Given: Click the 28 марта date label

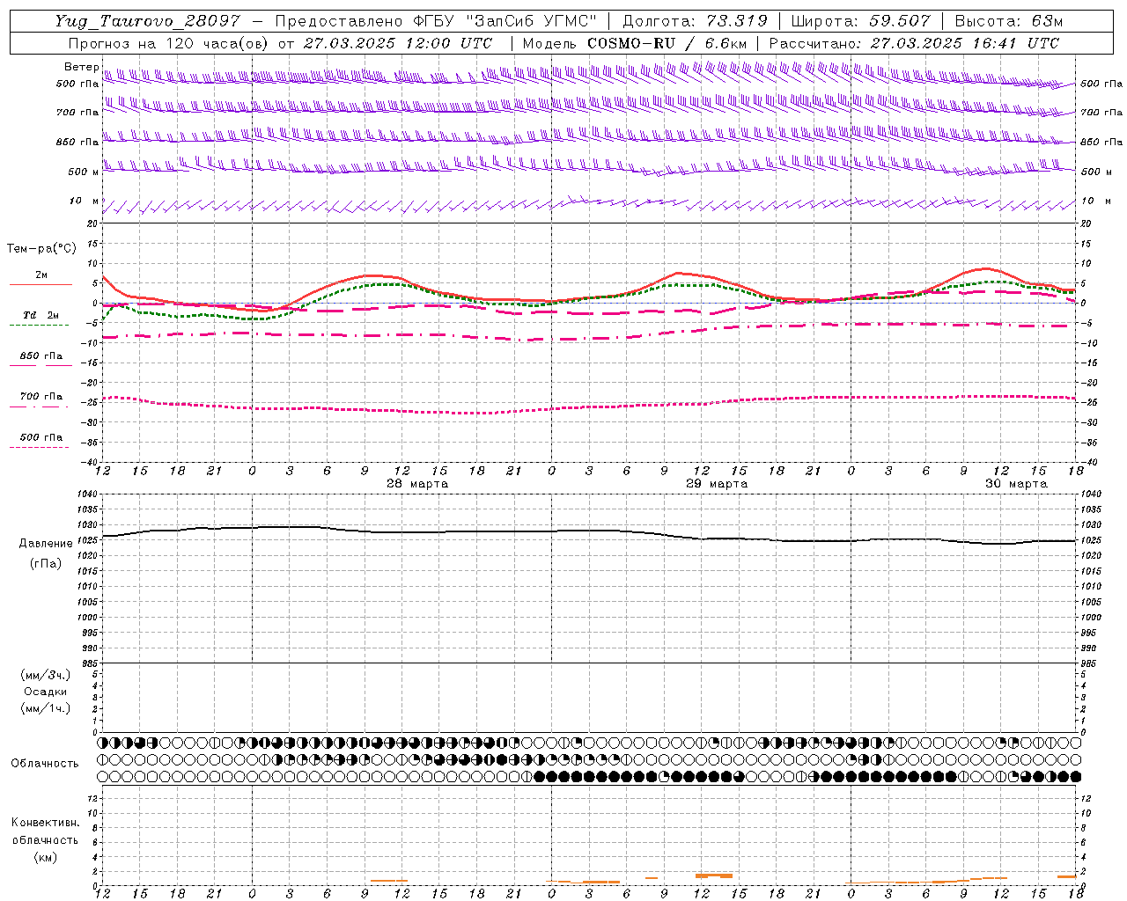Looking at the screenshot, I should [x=417, y=484].
